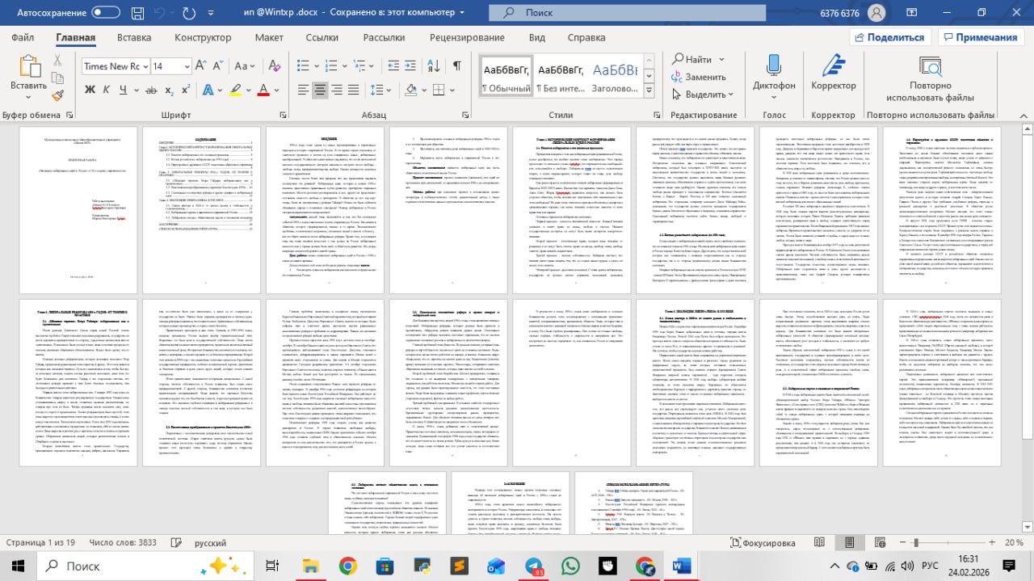Open the font name dropdown Times New
Screen dimensions: 1034x581
coord(145,66)
